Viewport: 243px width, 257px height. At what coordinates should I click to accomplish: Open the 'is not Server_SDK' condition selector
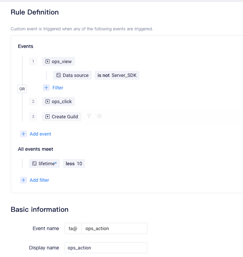[117, 75]
